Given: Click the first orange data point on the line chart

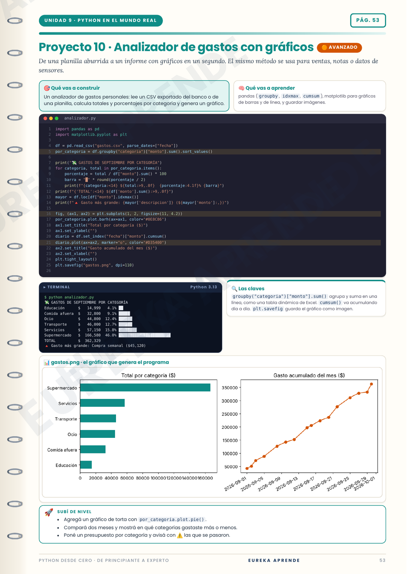Looking at the screenshot, I should (247, 469).
